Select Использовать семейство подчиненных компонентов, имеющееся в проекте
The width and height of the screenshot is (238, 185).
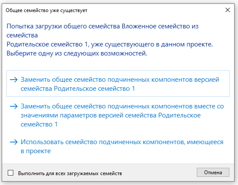pyautogui.click(x=118, y=146)
